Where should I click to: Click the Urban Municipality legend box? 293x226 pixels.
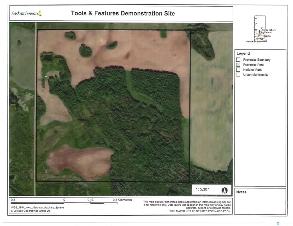(x=238, y=75)
